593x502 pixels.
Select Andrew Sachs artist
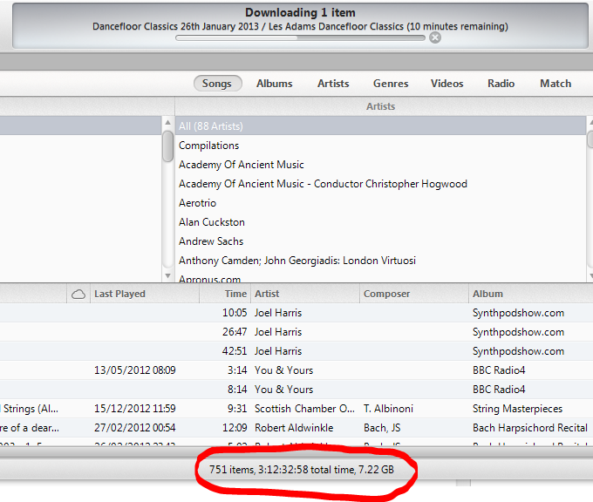click(x=380, y=241)
